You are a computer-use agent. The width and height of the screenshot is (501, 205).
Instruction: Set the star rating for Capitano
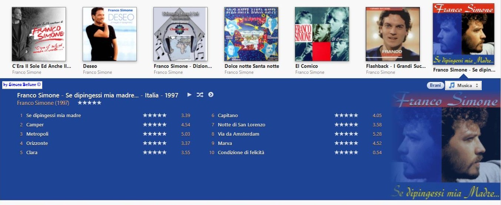click(346, 115)
